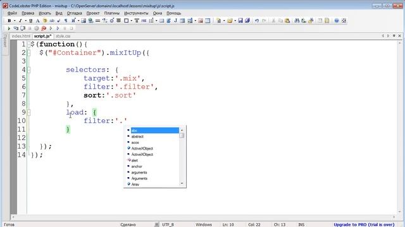Switch to index.html tab
The image size is (405, 227).
(x=21, y=36)
